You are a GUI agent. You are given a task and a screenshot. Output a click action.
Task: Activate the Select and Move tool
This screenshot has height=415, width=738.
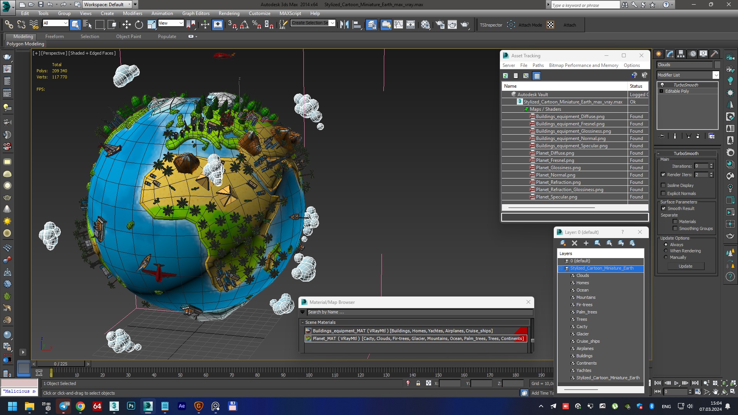pyautogui.click(x=127, y=25)
